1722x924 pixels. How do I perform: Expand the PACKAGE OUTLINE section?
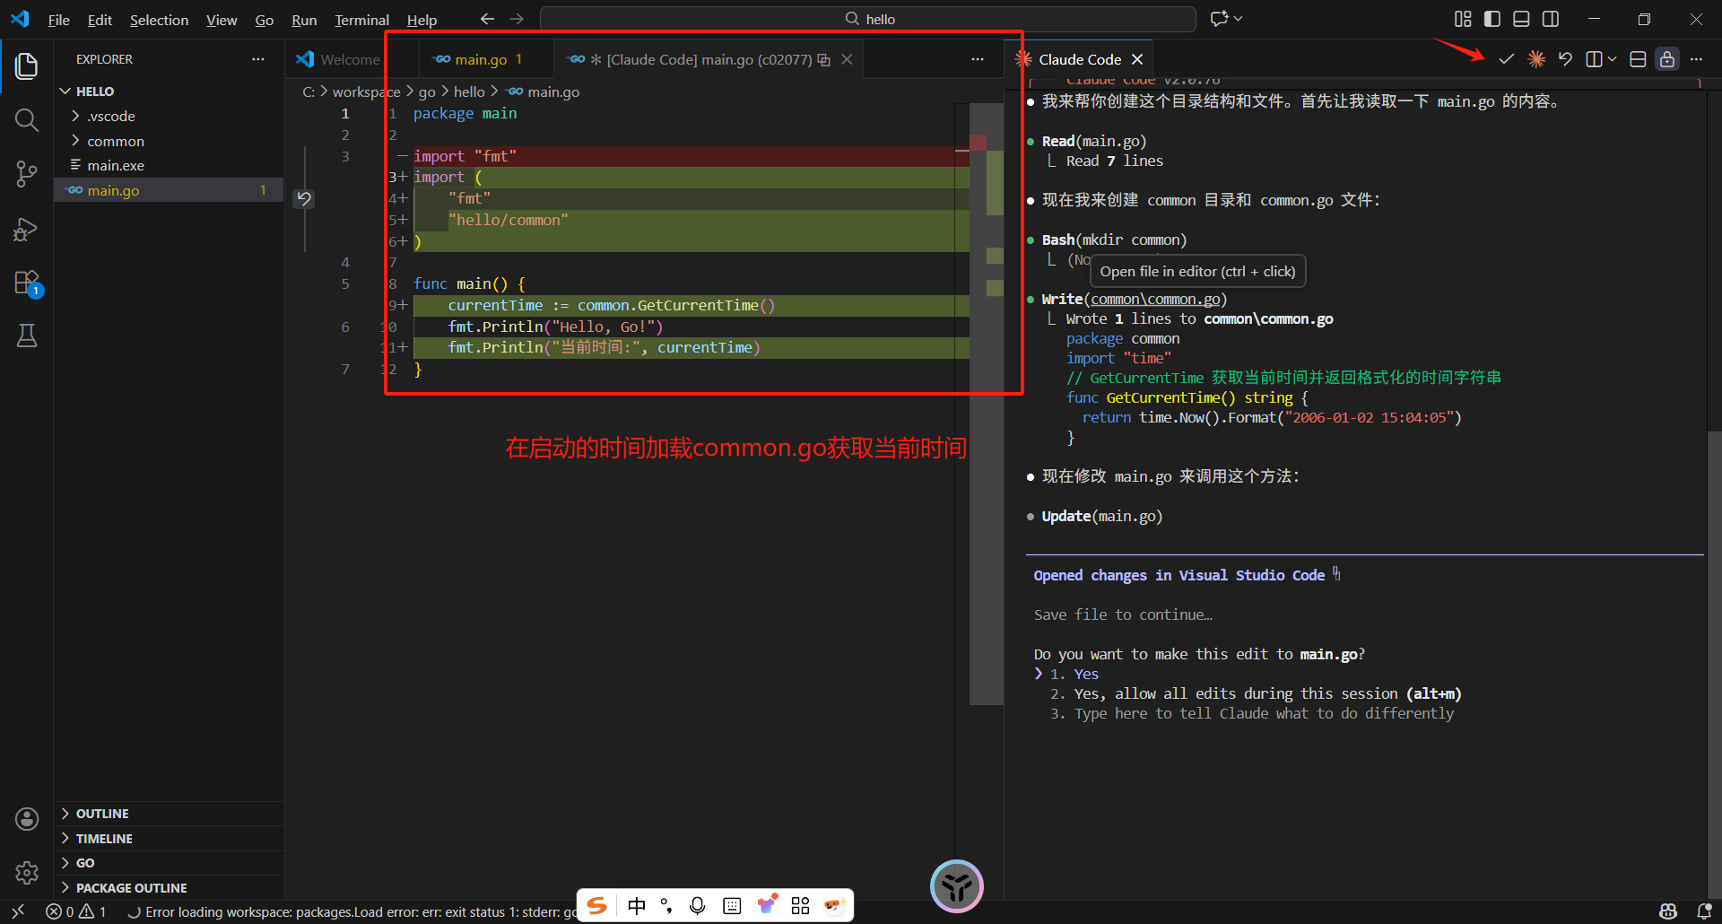point(169,888)
